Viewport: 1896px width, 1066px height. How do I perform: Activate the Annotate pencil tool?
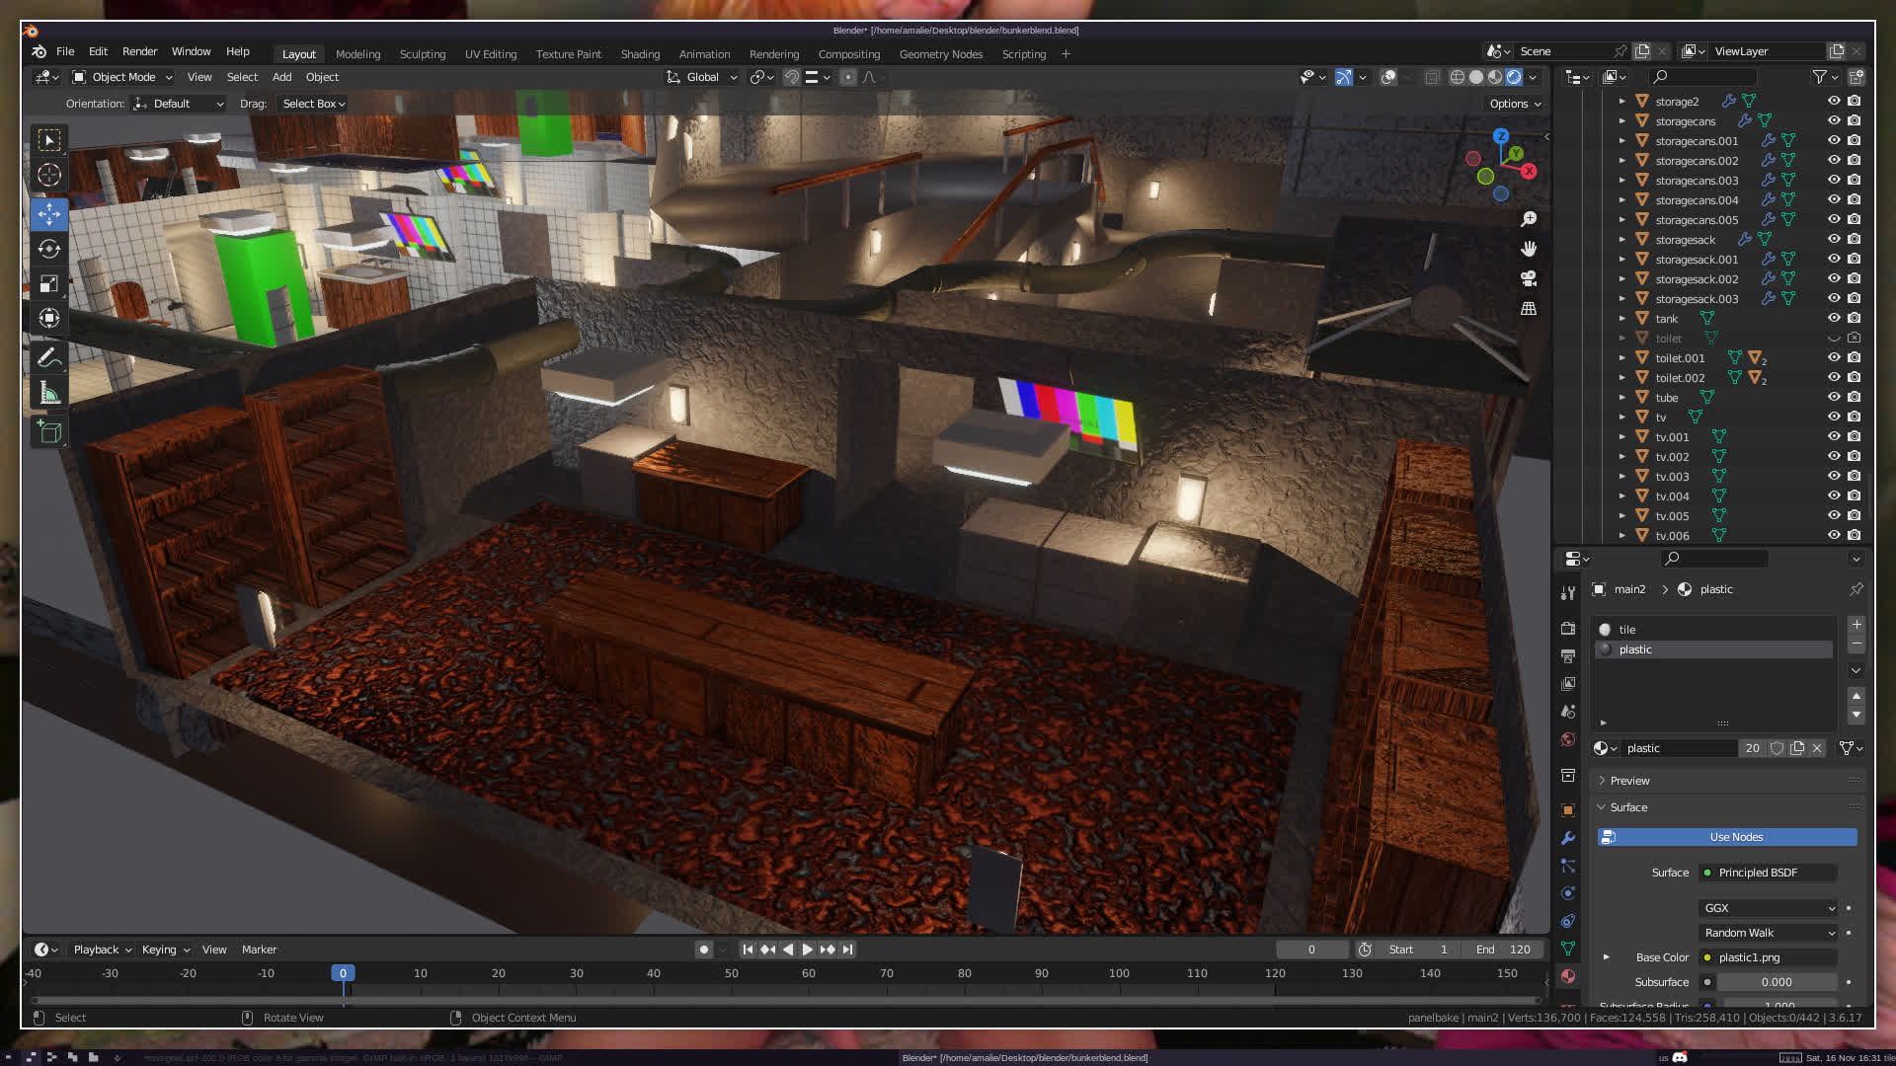49,358
